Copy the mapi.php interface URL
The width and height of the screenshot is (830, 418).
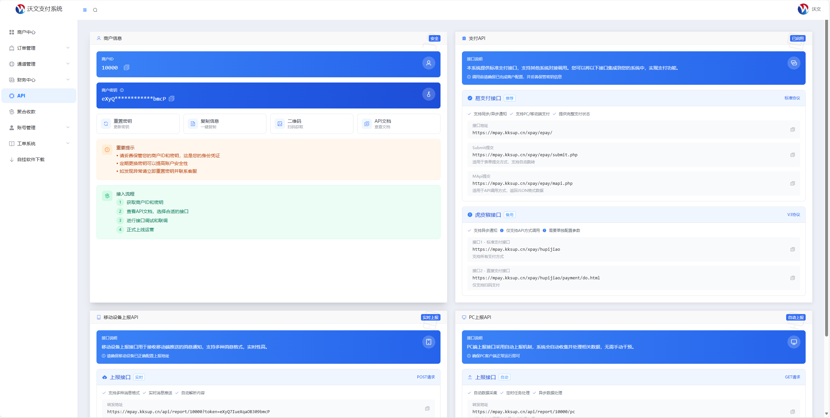[792, 184]
